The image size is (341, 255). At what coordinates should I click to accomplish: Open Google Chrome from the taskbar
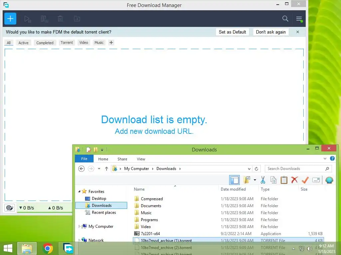click(x=48, y=248)
